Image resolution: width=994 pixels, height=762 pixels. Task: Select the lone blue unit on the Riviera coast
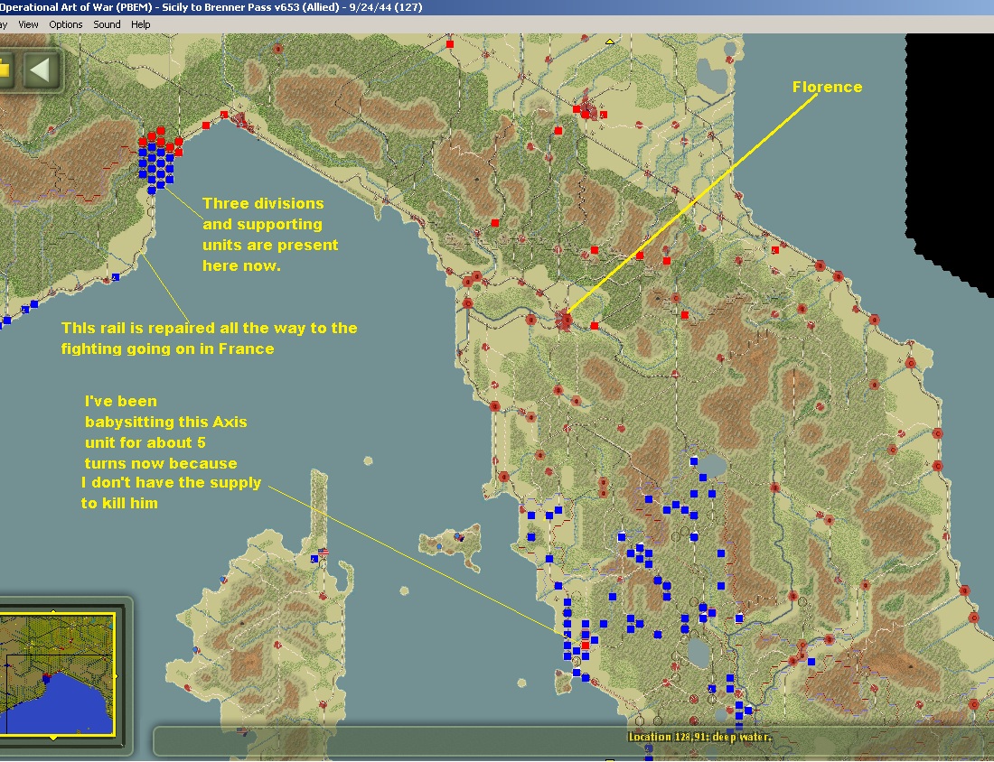coord(116,277)
